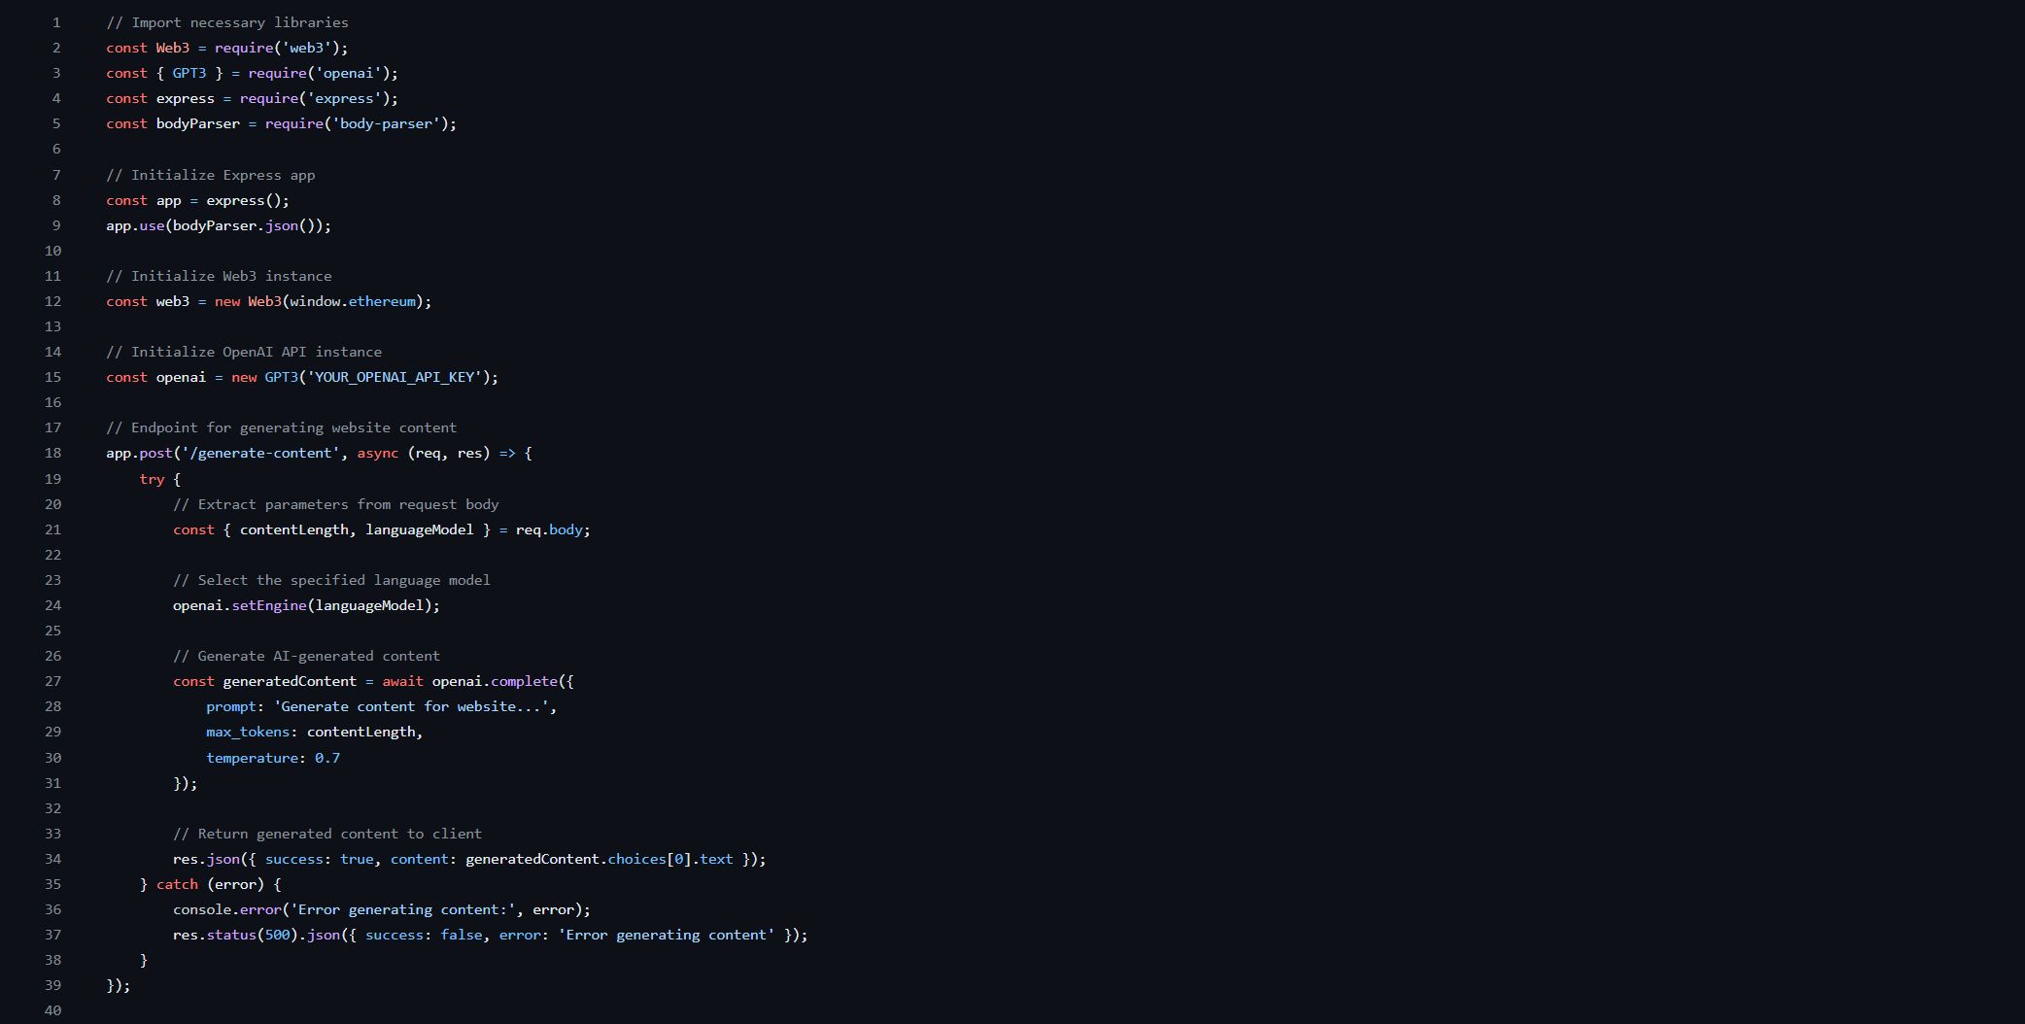Click the comment 'Initialize Express app'
Image resolution: width=2025 pixels, height=1024 pixels.
click(211, 175)
